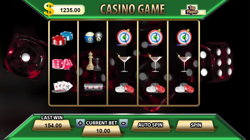Select the playing cards symbol
250x140 pixels.
point(62,87)
